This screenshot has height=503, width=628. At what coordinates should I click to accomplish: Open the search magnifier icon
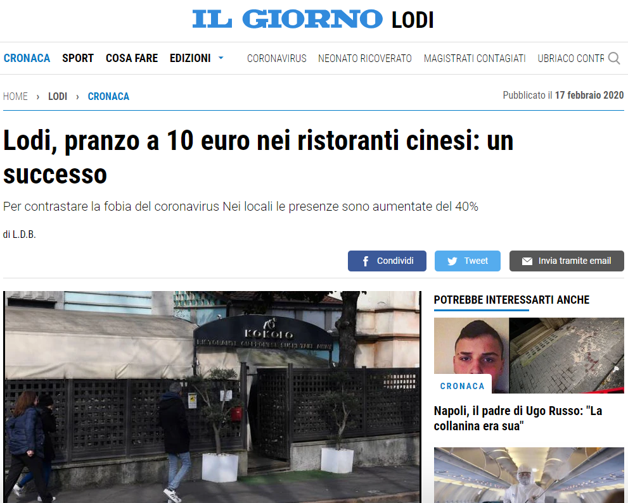(613, 58)
